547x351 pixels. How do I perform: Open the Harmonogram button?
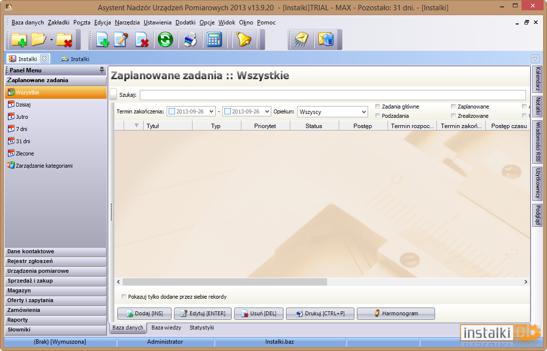(x=396, y=313)
